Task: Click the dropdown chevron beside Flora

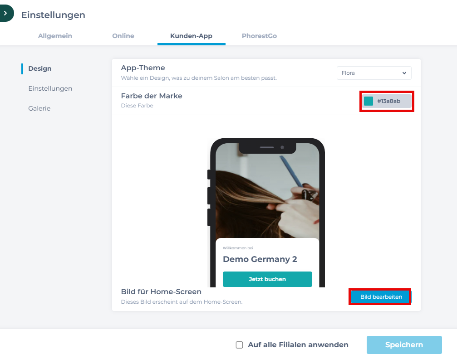Action: (x=404, y=73)
